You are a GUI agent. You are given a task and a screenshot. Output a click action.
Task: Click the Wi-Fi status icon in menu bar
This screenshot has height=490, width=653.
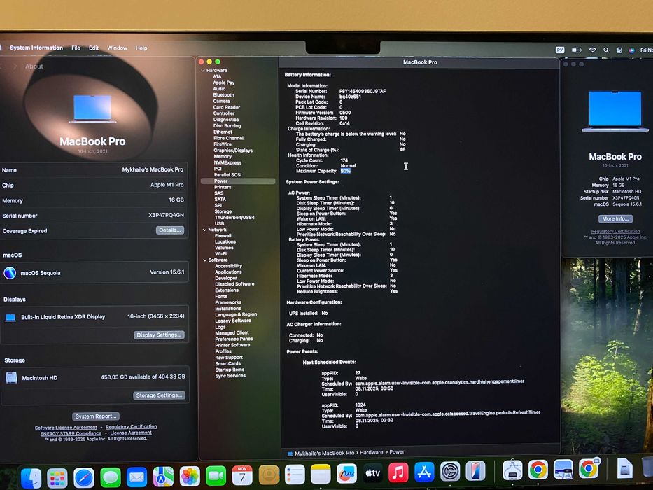[592, 50]
